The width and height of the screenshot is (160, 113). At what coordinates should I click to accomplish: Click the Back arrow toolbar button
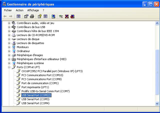coord(5,16)
